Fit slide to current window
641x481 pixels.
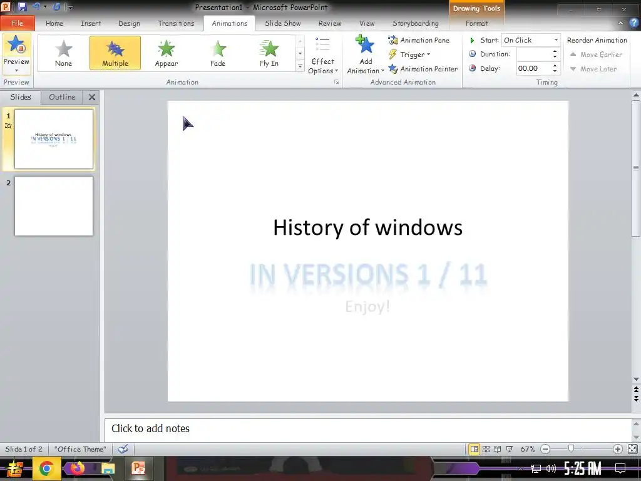coord(632,449)
